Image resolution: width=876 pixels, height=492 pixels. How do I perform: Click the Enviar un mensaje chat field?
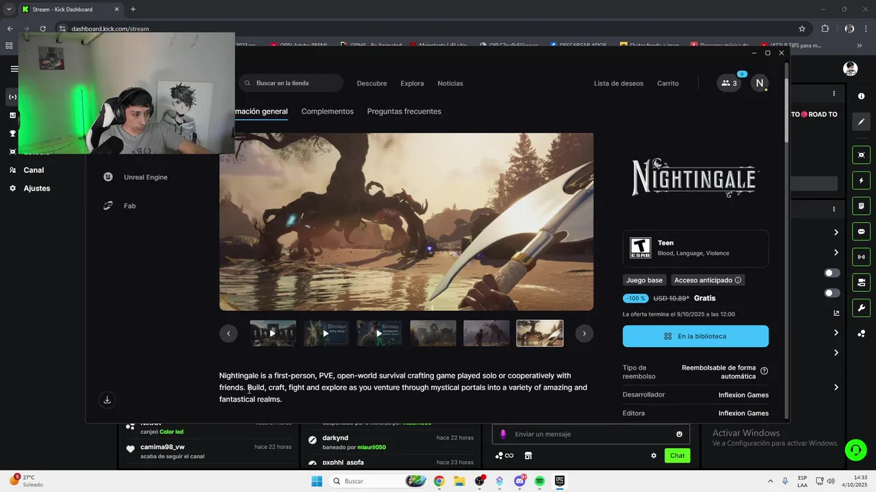(591, 434)
